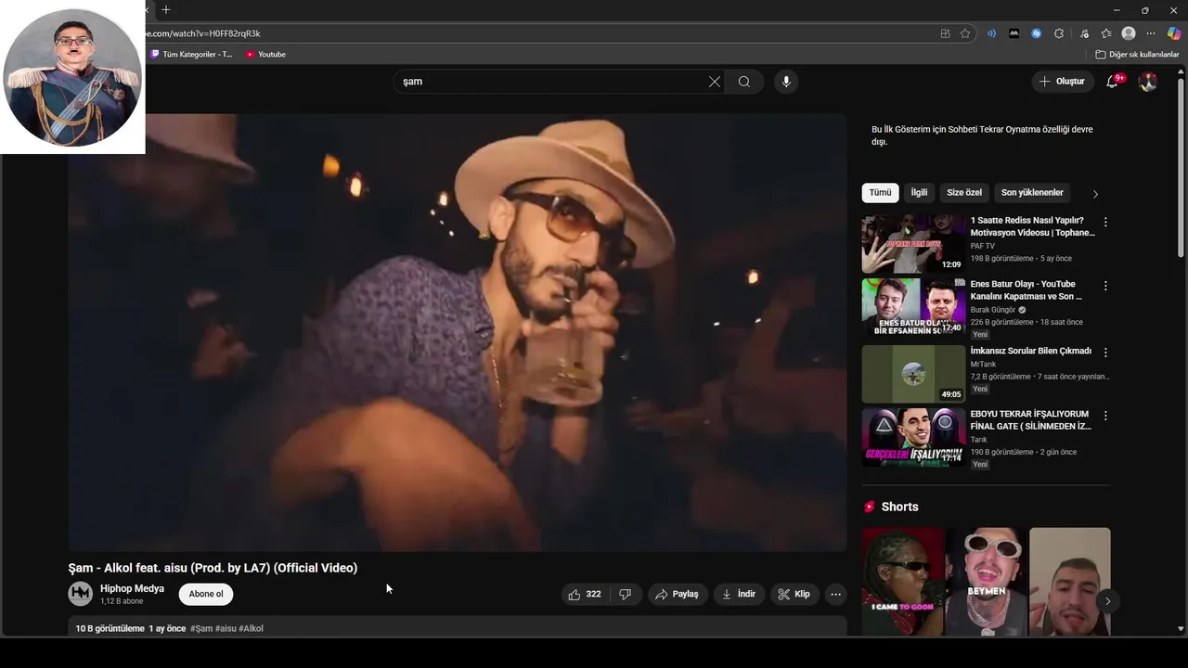The height and width of the screenshot is (668, 1188).
Task: Click the #Şam hashtag link
Action: (x=201, y=629)
